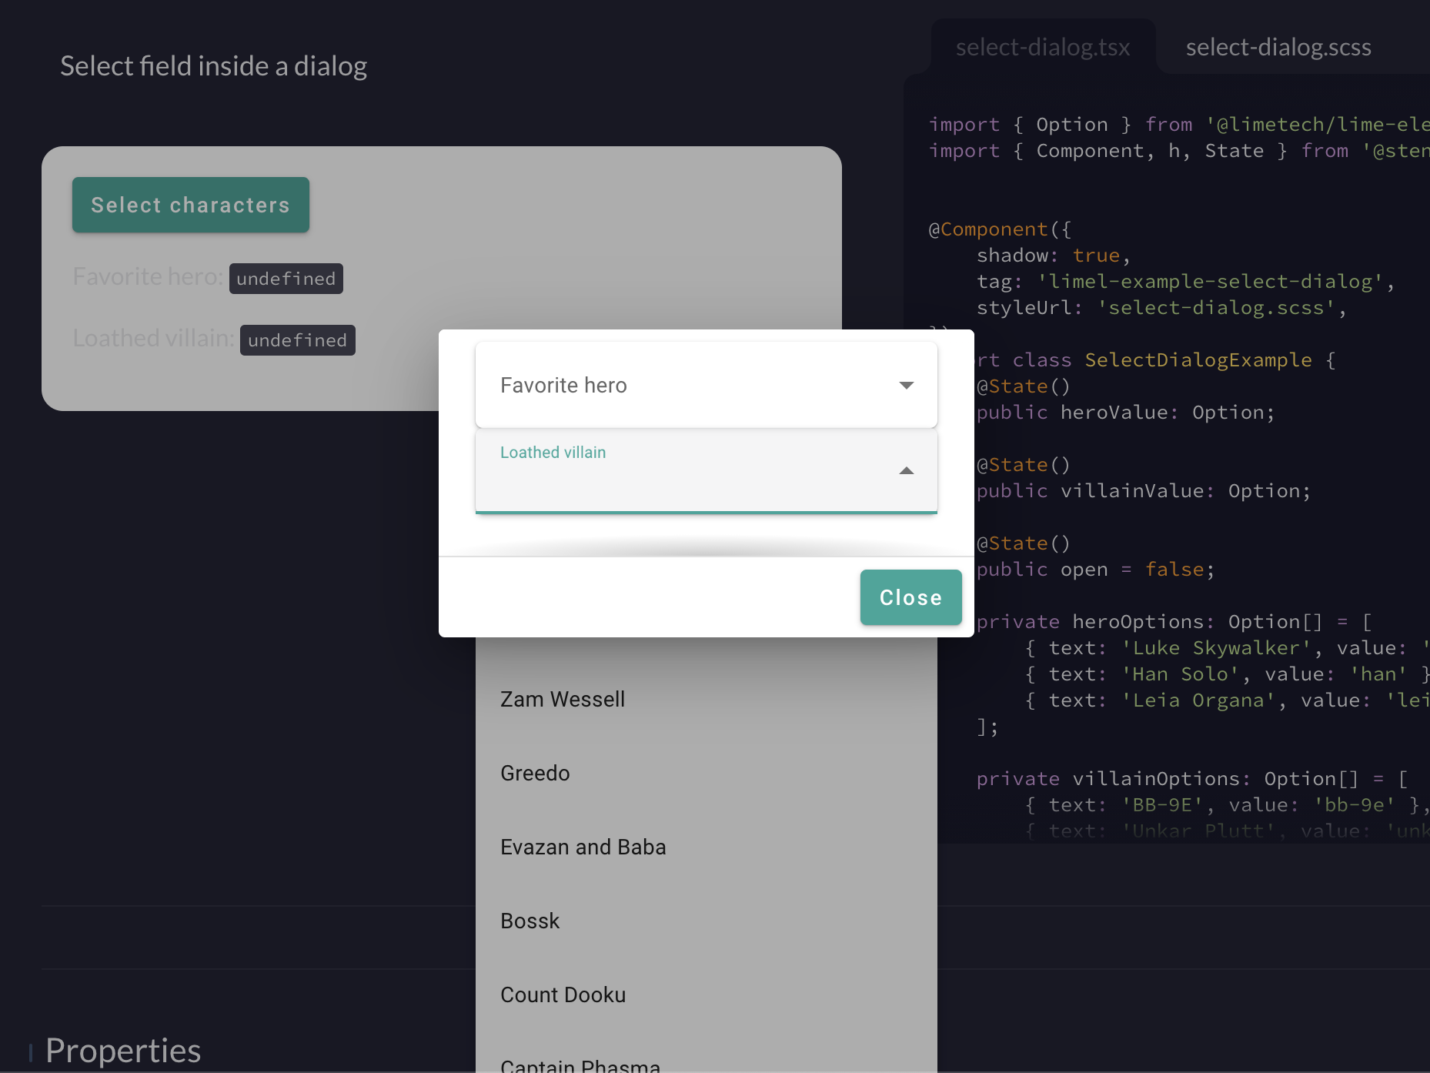This screenshot has height=1073, width=1430.
Task: Click the dropdown arrow on Favorite hero
Action: (x=907, y=385)
